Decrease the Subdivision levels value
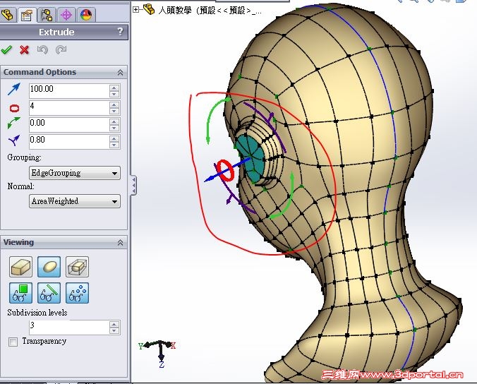Screen dimensions: 477x384 coord(114,331)
